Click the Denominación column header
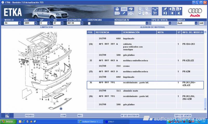This screenshot has width=208, height=124. pos(139,32)
